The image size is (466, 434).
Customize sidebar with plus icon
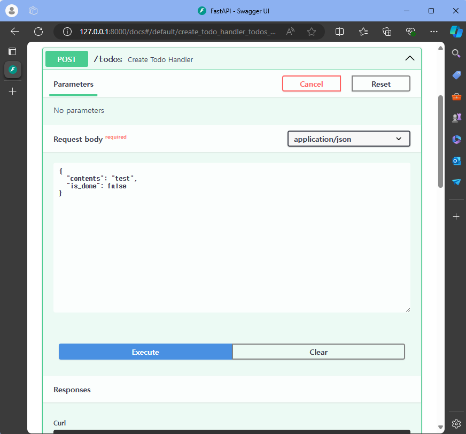pyautogui.click(x=456, y=216)
